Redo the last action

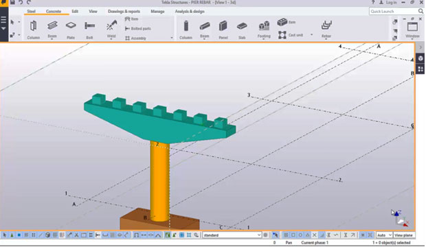[x=29, y=3]
